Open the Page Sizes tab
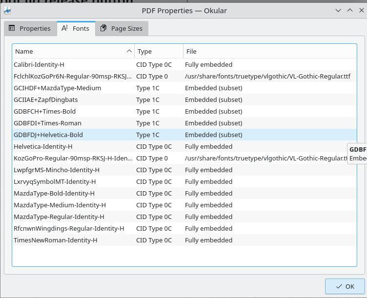Image resolution: width=367 pixels, height=298 pixels. 122,29
